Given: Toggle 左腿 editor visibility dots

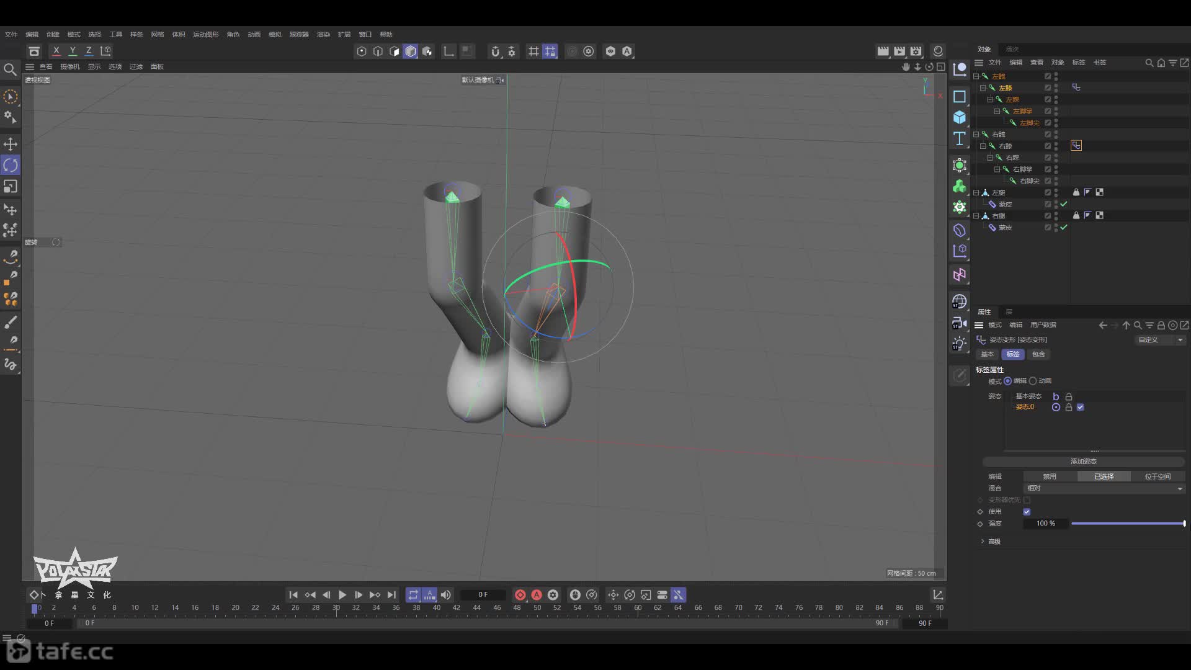Looking at the screenshot, I should (x=1056, y=192).
